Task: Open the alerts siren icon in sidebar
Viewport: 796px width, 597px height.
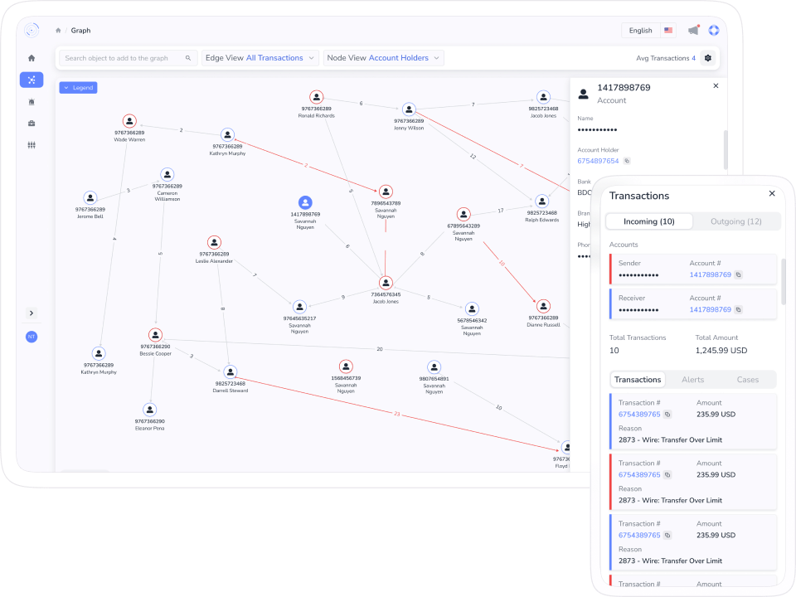Action: pyautogui.click(x=32, y=102)
